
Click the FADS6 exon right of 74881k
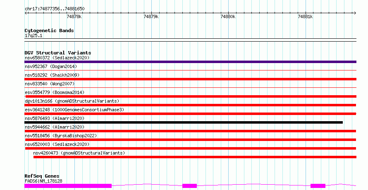pos(318,186)
